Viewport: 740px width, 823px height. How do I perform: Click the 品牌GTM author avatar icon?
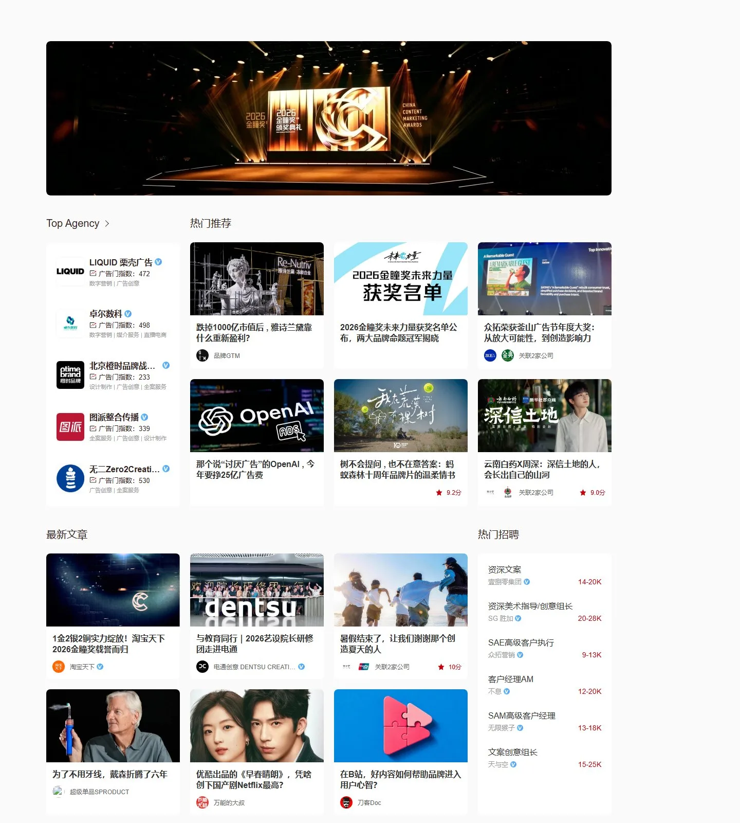coord(202,355)
